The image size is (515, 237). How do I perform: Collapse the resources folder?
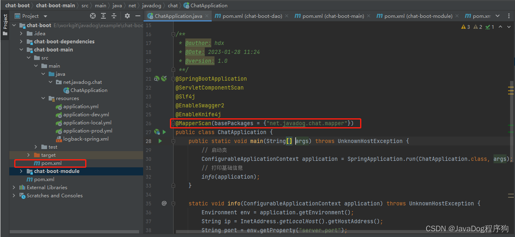[43, 98]
